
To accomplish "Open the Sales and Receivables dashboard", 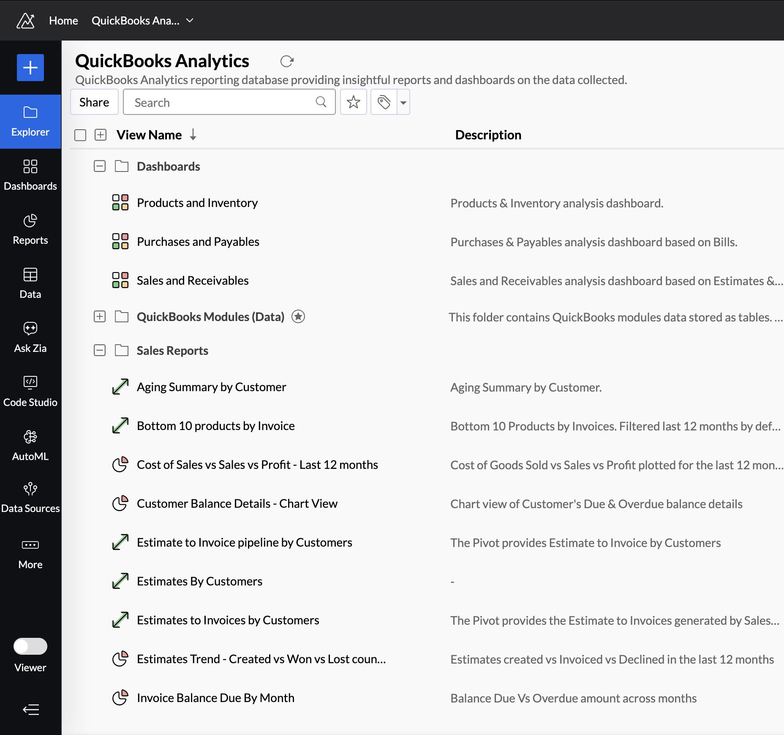I will 193,280.
